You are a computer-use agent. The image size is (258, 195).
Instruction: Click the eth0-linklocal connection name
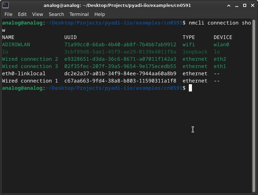point(24,74)
